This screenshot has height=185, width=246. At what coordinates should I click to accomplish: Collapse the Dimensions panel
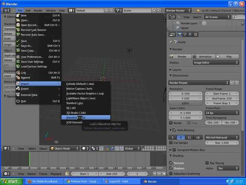tap(171, 75)
